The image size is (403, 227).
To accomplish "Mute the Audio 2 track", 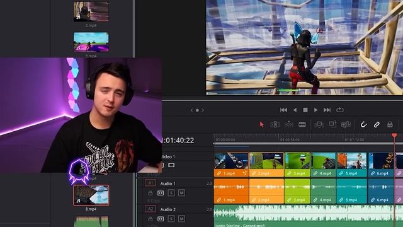I will (x=182, y=219).
